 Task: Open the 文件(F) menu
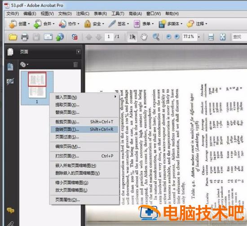point(13,14)
